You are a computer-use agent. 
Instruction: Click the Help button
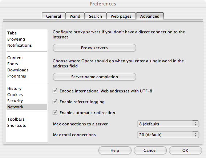[115, 150]
